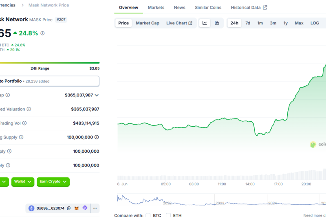Click the external link icon on Historical Data
The image size is (326, 217).
click(265, 7)
